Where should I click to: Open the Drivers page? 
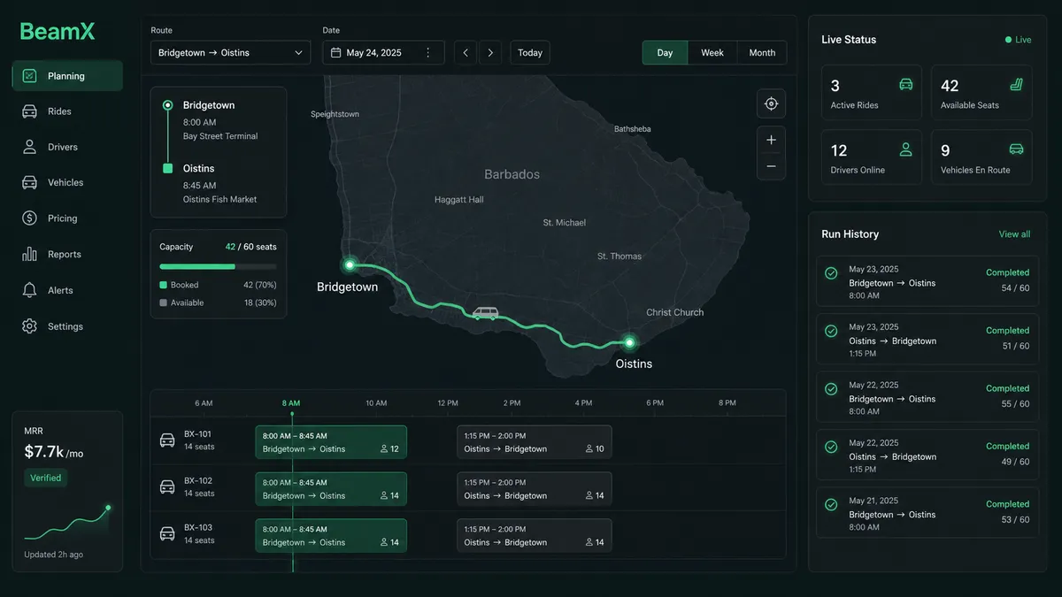tap(67, 147)
